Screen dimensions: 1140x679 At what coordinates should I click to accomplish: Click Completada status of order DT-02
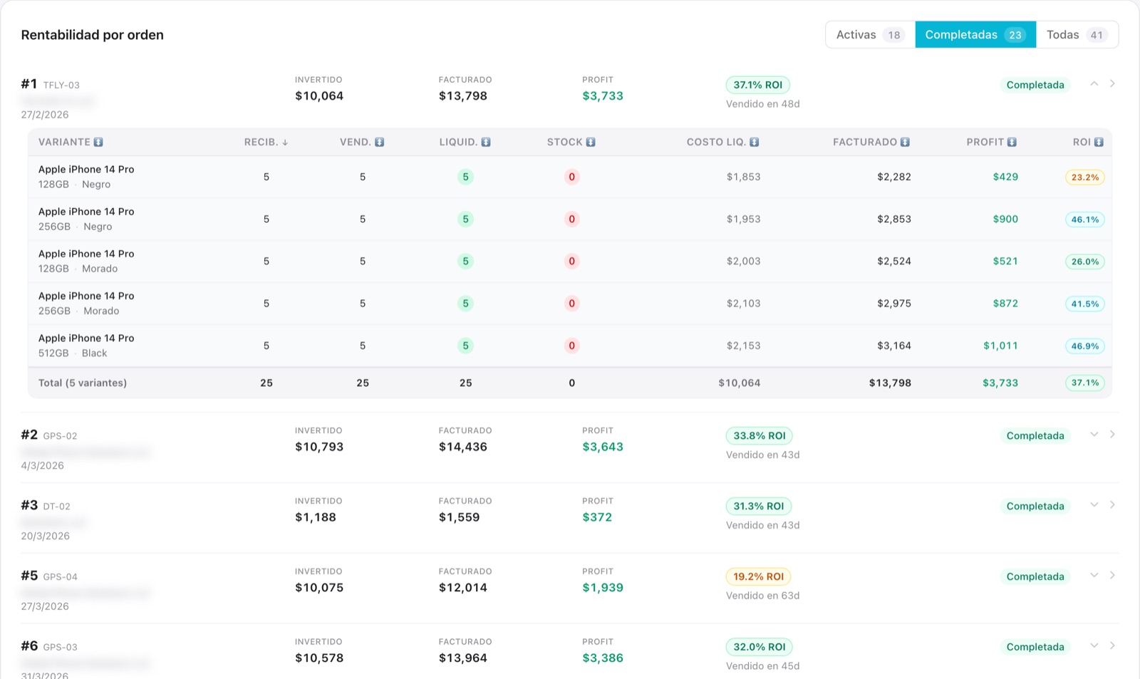click(x=1035, y=507)
